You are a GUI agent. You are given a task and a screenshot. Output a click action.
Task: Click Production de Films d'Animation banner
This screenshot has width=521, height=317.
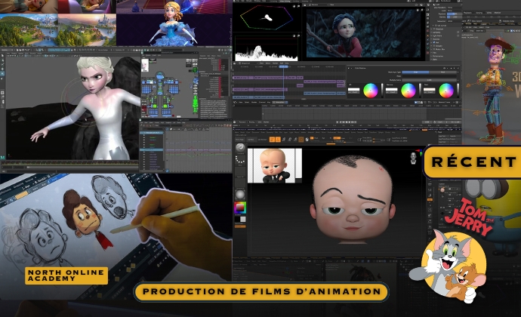coord(260,292)
